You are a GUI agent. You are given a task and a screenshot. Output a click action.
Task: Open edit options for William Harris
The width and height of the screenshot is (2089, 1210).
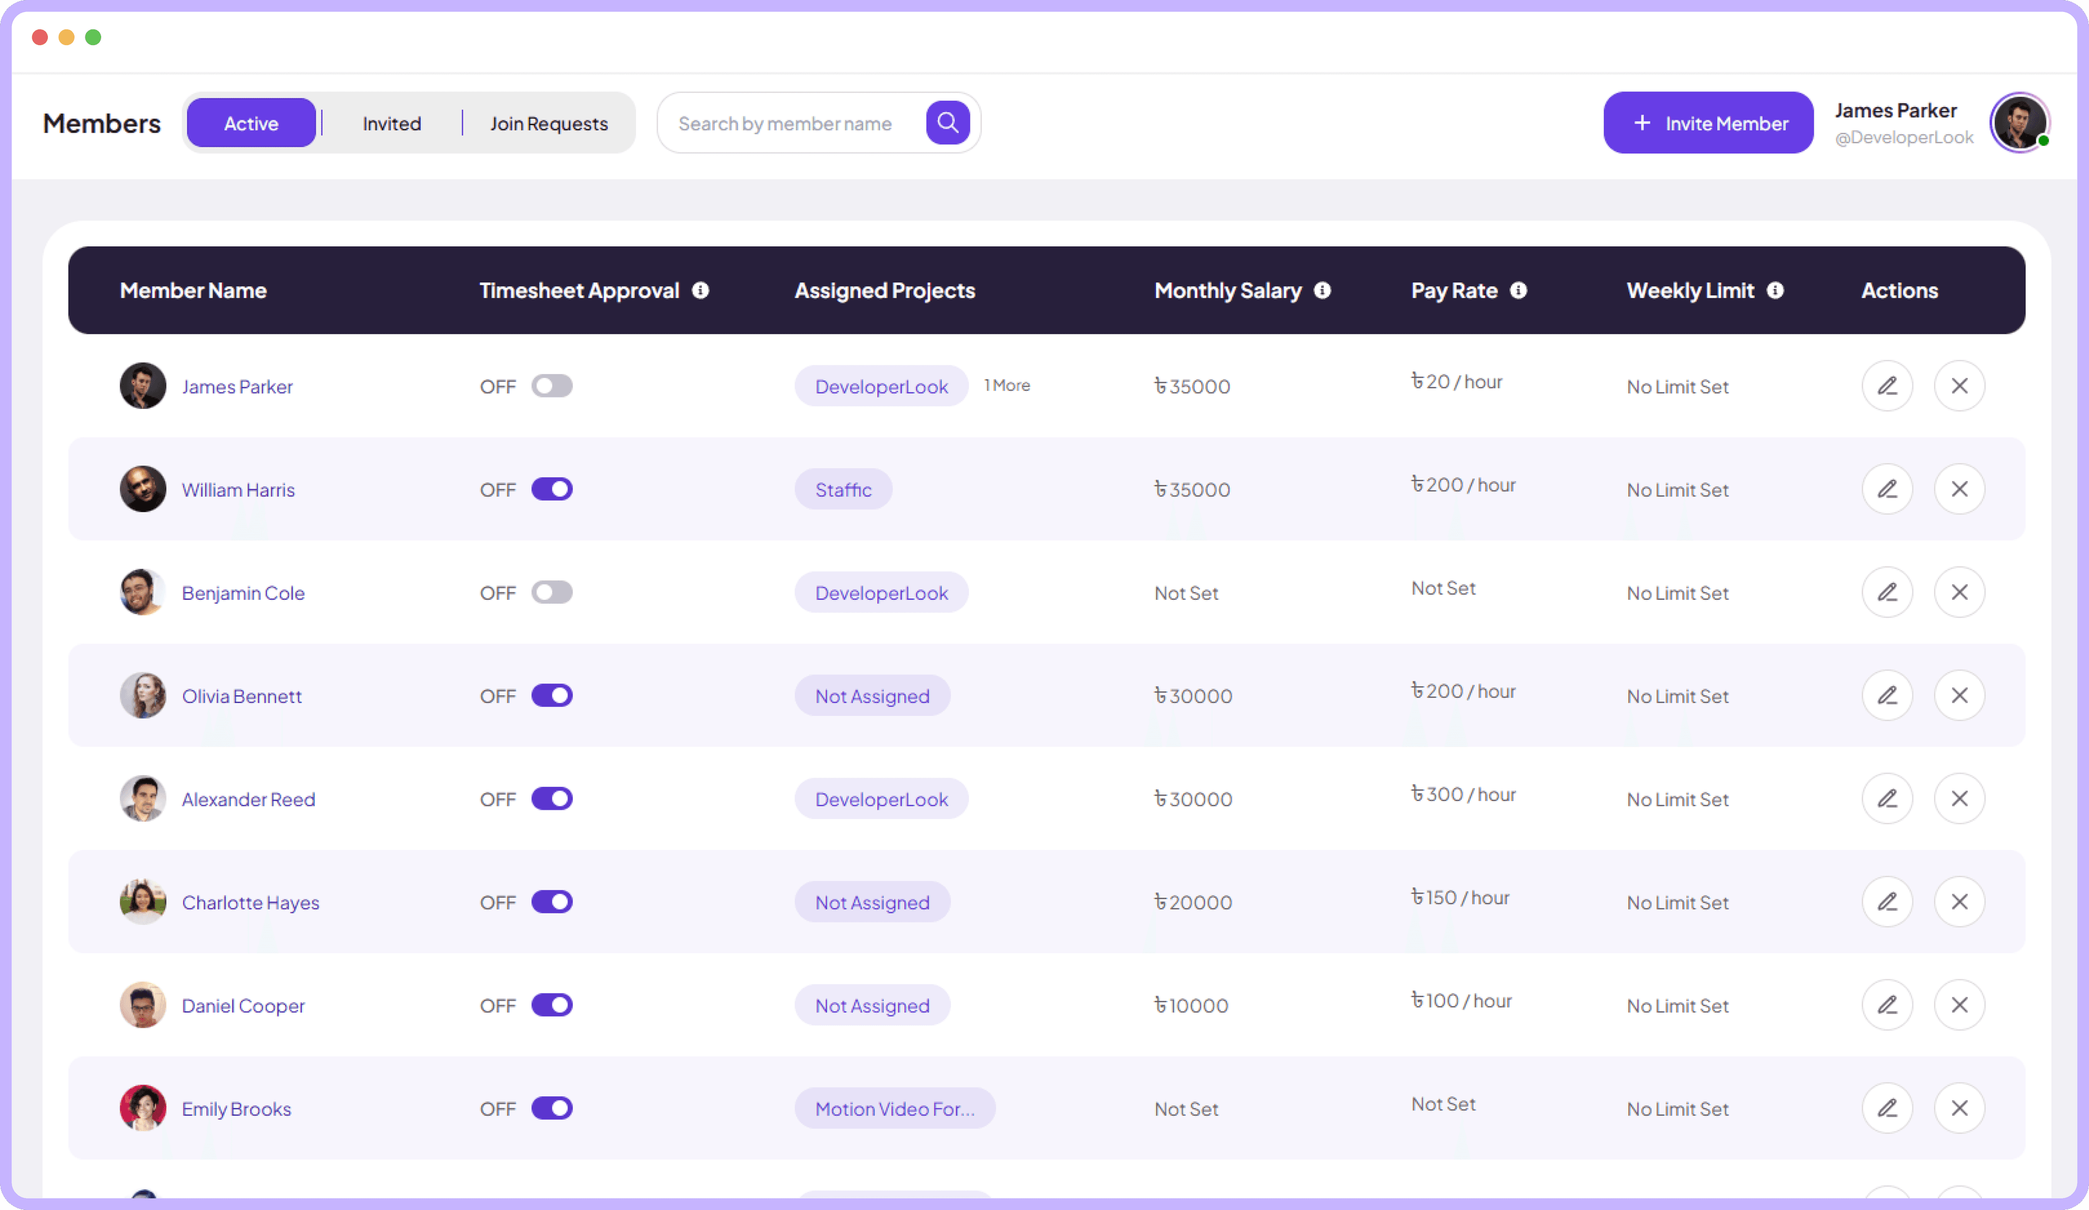[x=1888, y=489]
